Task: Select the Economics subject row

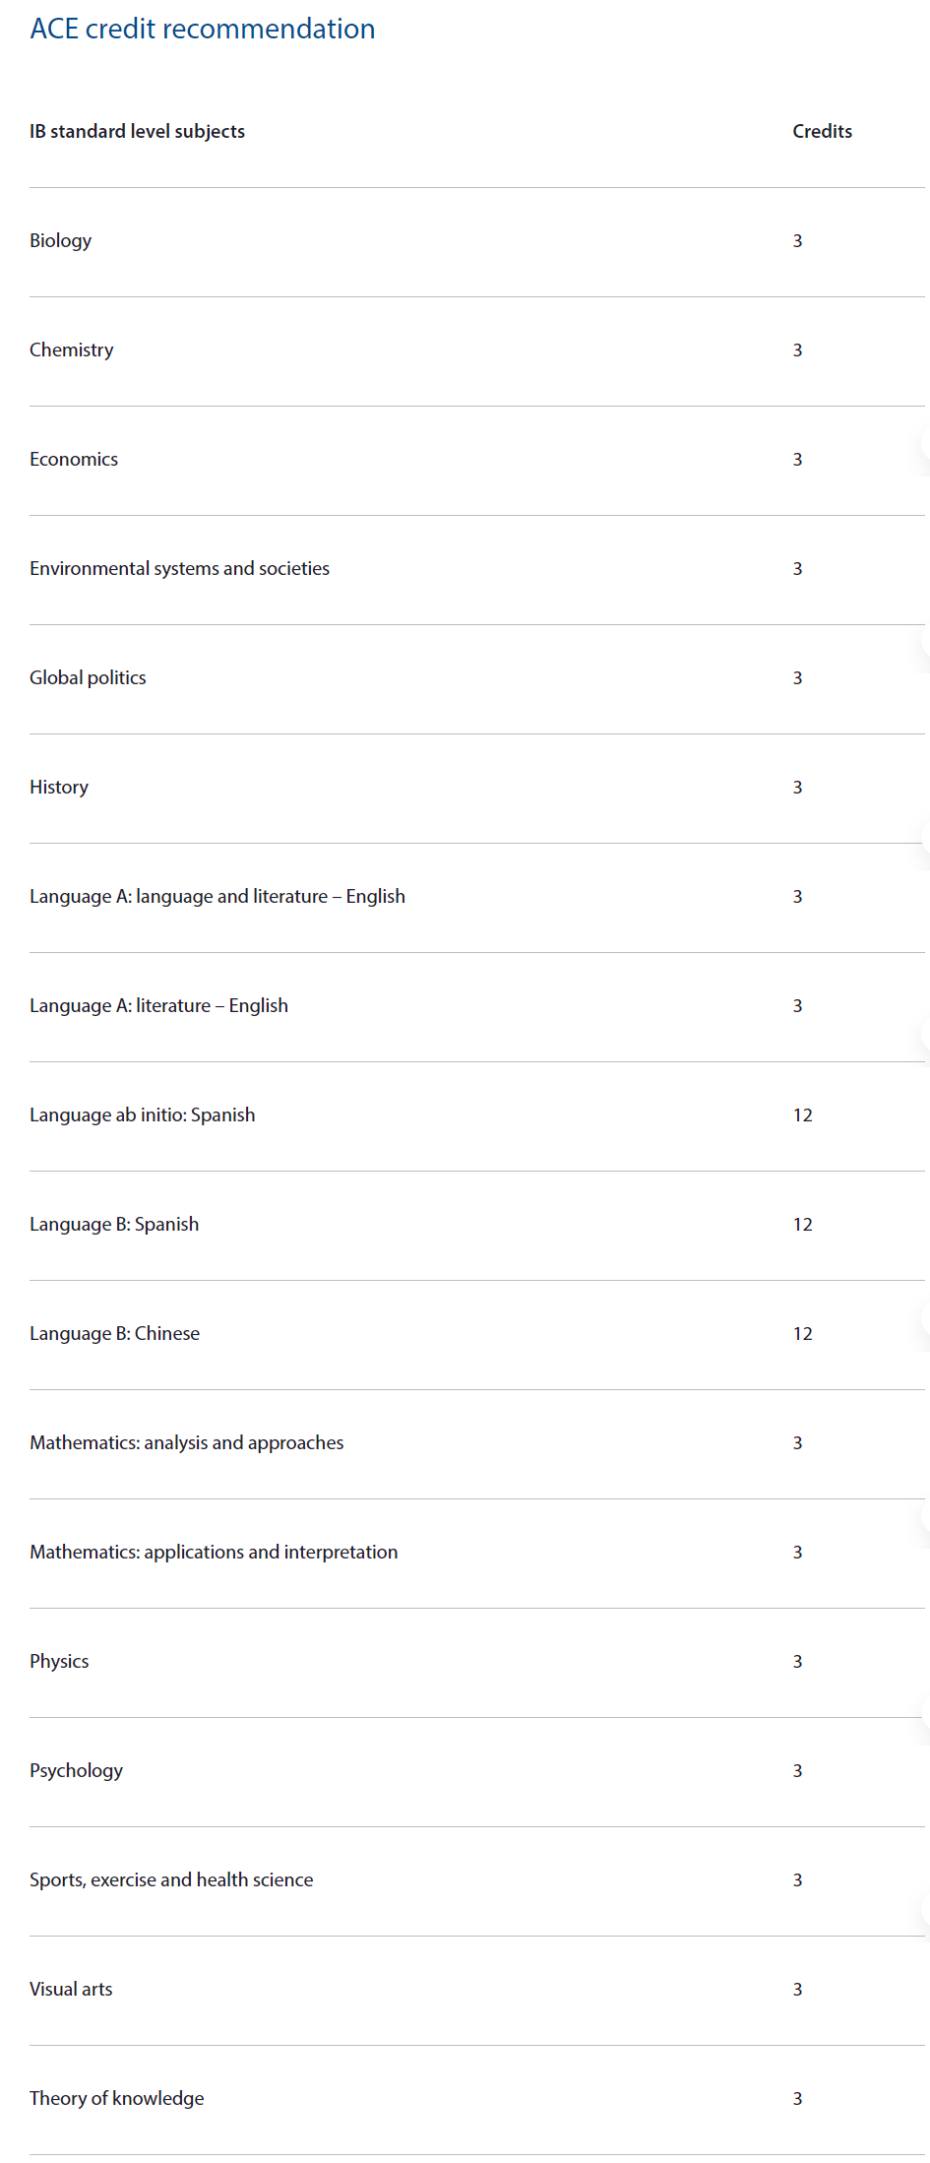Action: (x=477, y=460)
